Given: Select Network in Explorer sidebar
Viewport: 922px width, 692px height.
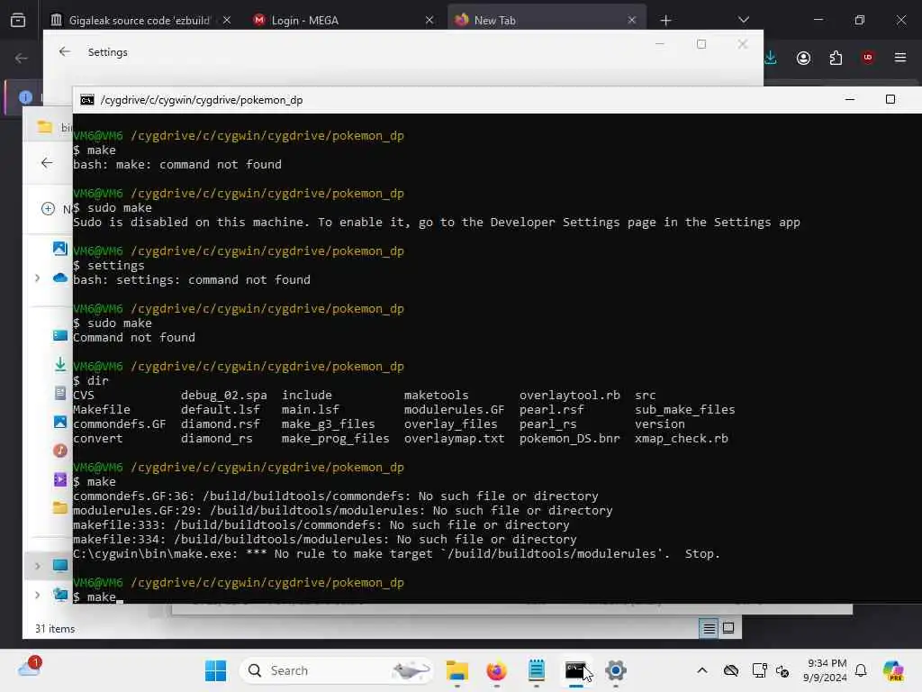Looking at the screenshot, I should (60, 595).
